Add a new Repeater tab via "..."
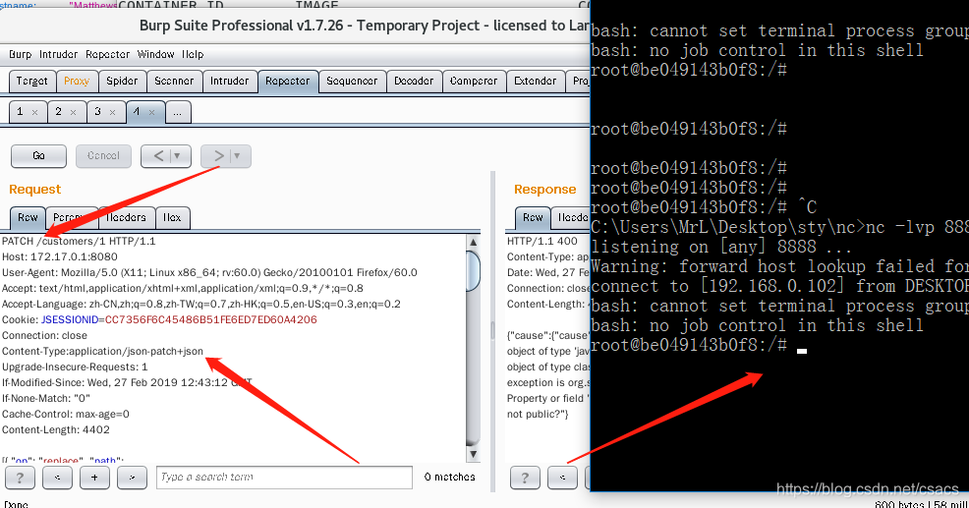Viewport: 969px width, 508px height. [178, 112]
